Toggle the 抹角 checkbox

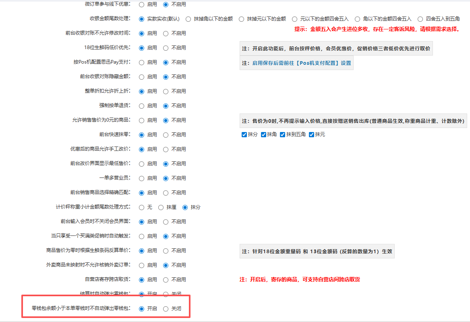263,135
